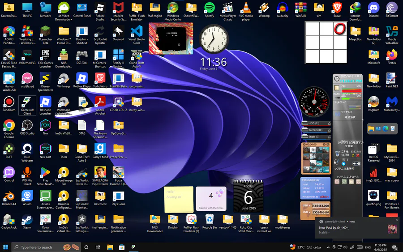Open the OBS Studio shortcut
Screen dimensions: 403x252
pos(27,128)
